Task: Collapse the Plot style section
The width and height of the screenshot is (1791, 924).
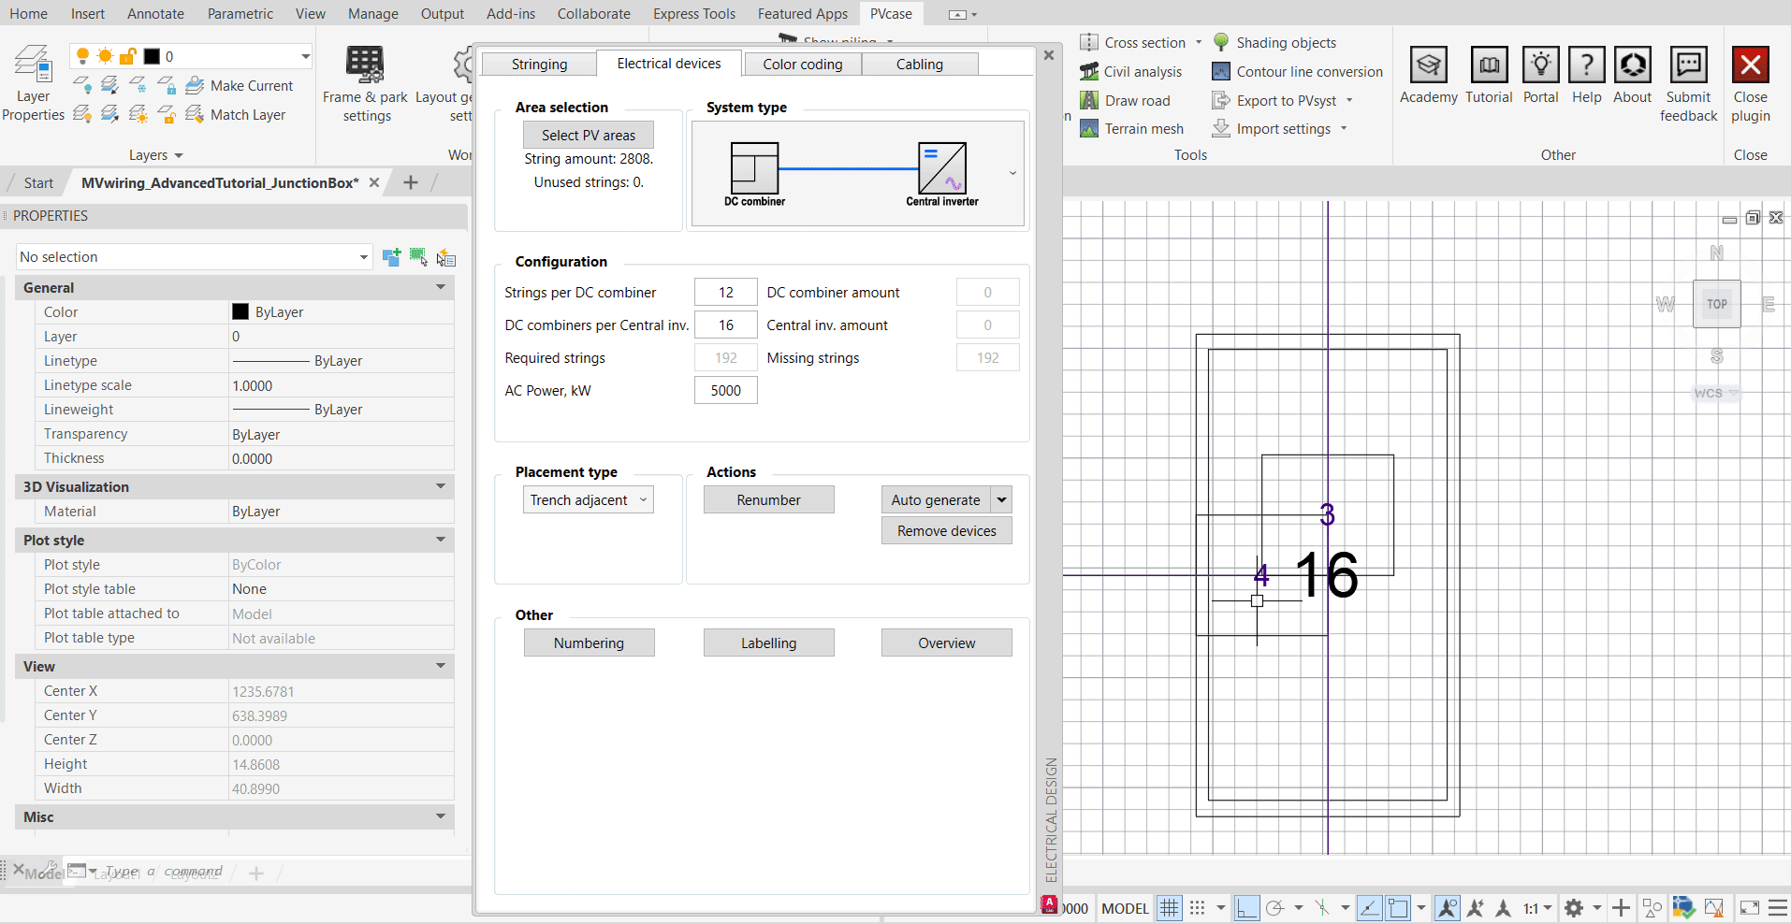Action: tap(441, 541)
